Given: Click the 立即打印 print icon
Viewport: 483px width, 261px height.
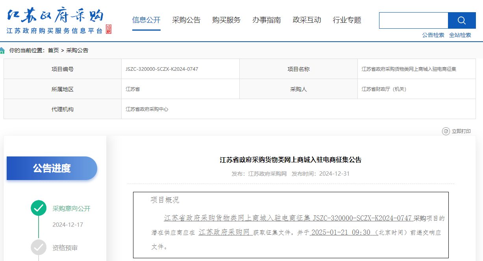Looking at the screenshot, I should click(446, 131).
